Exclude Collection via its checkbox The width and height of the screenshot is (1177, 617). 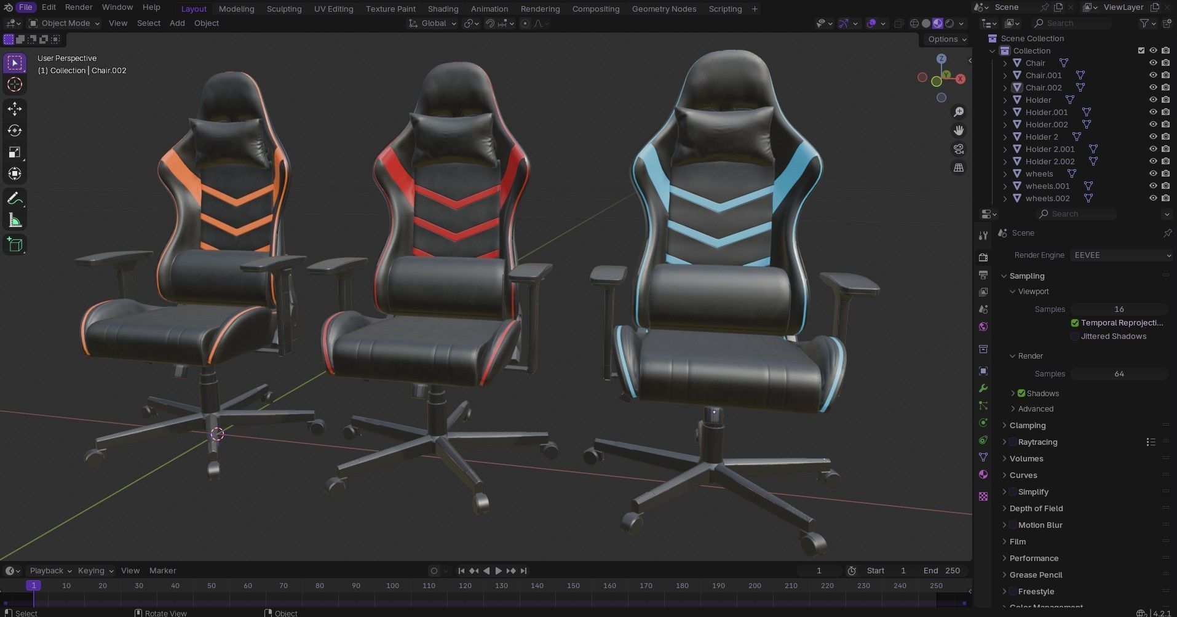pos(1141,50)
